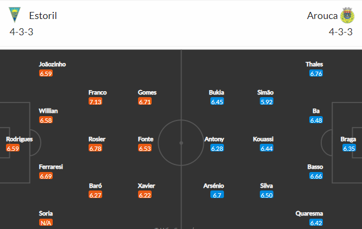The image size is (362, 229).
Task: Select Estoril defender Ferraresi
Action: click(51, 167)
